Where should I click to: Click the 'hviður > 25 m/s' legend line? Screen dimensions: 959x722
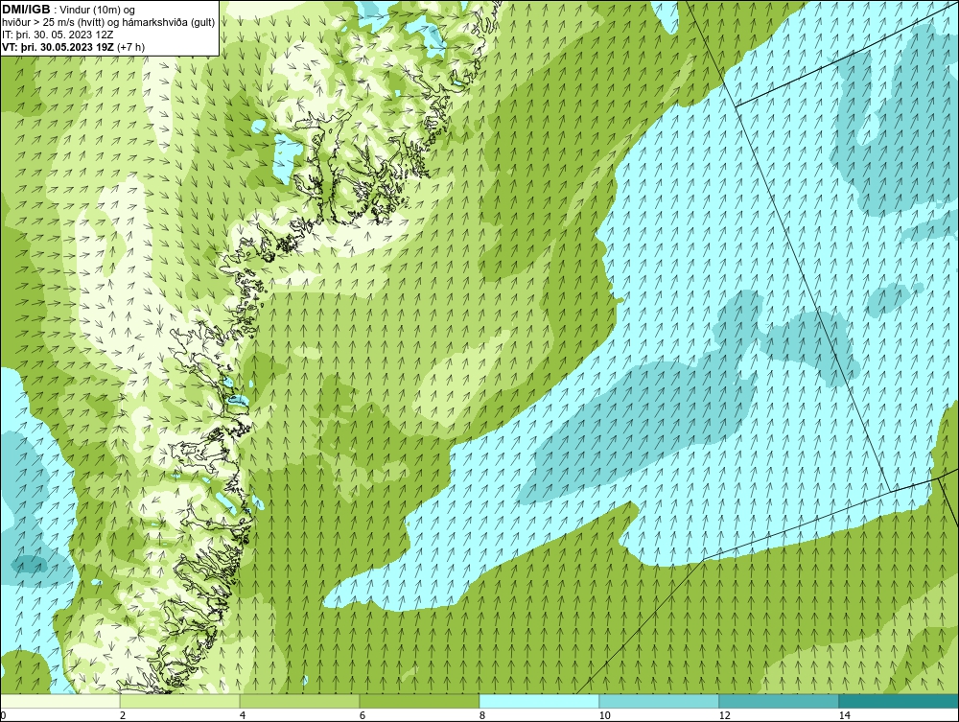[x=108, y=22]
